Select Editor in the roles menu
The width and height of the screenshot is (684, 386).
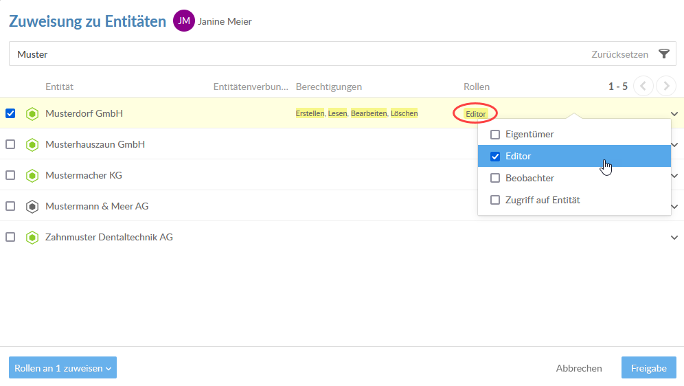574,156
